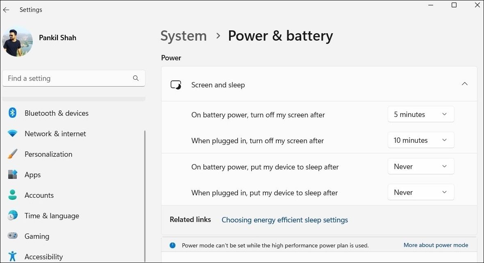Viewport: 484px width, 263px height.
Task: Click System in the breadcrumb trail
Action: tap(183, 36)
